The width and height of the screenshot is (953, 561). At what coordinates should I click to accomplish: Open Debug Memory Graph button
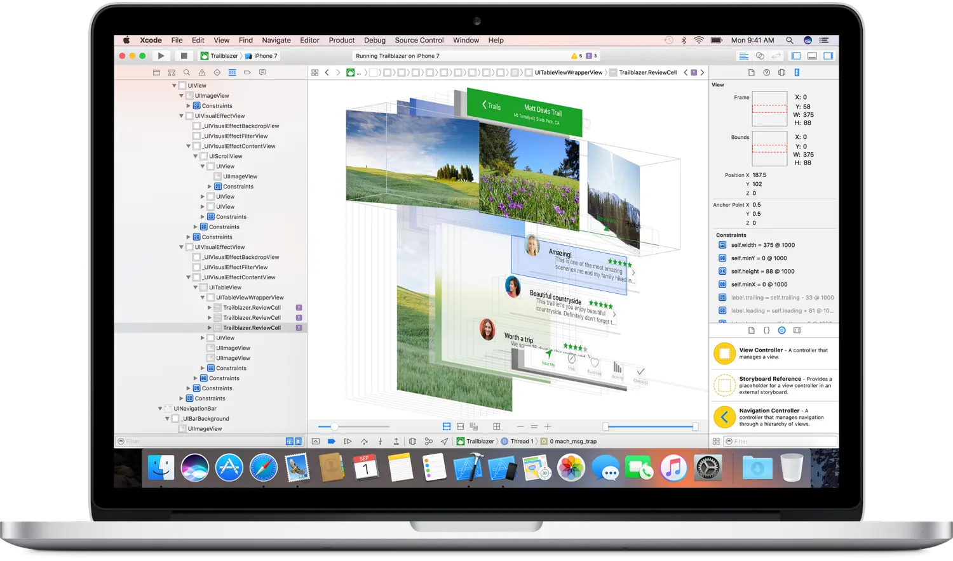click(429, 441)
